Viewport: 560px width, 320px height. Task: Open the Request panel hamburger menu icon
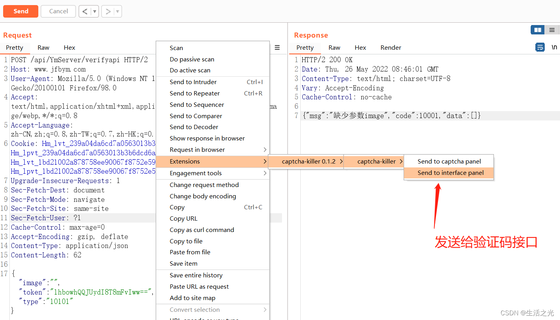point(277,47)
